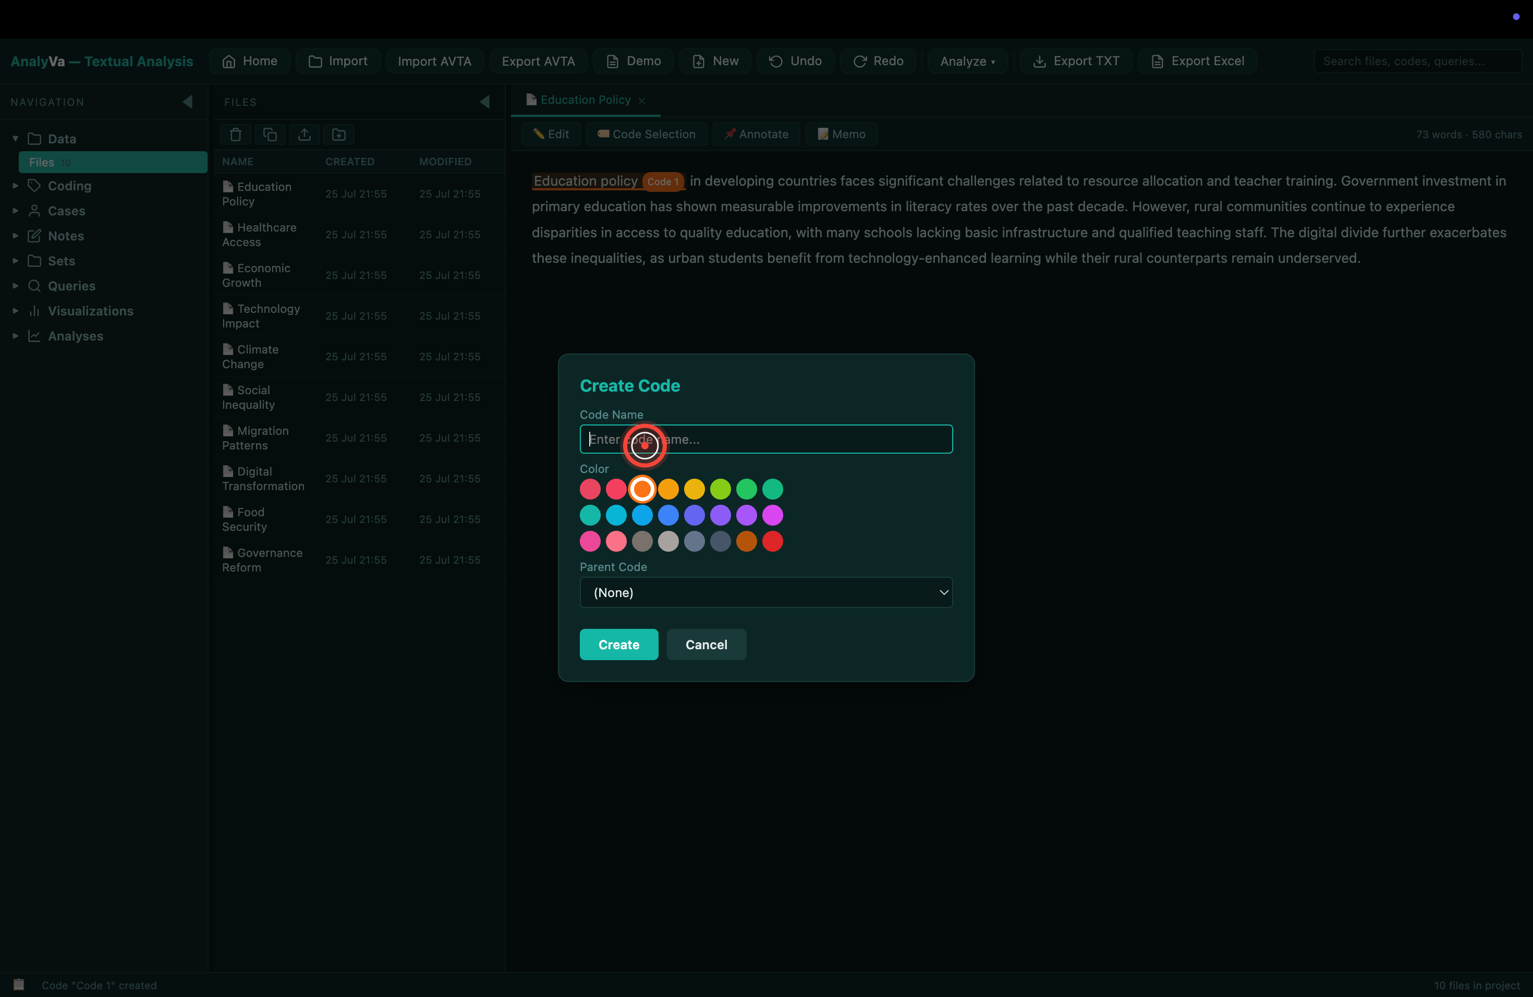
Task: Click the delete (trash) icon in Files toolbar
Action: pos(236,135)
